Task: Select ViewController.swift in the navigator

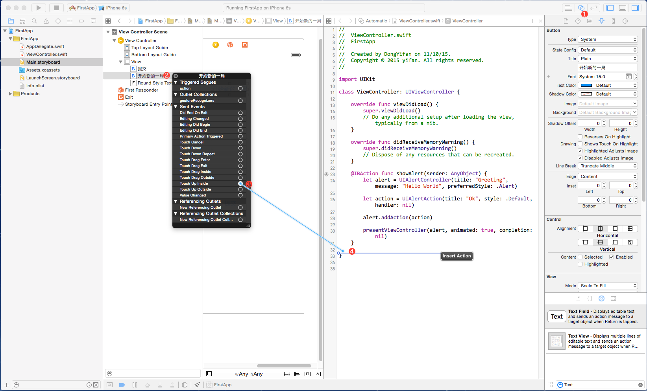Action: [46, 54]
